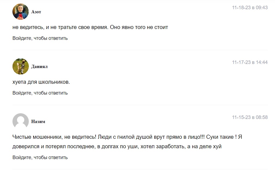Click the divider line below Даниял's comment

pos(140,105)
